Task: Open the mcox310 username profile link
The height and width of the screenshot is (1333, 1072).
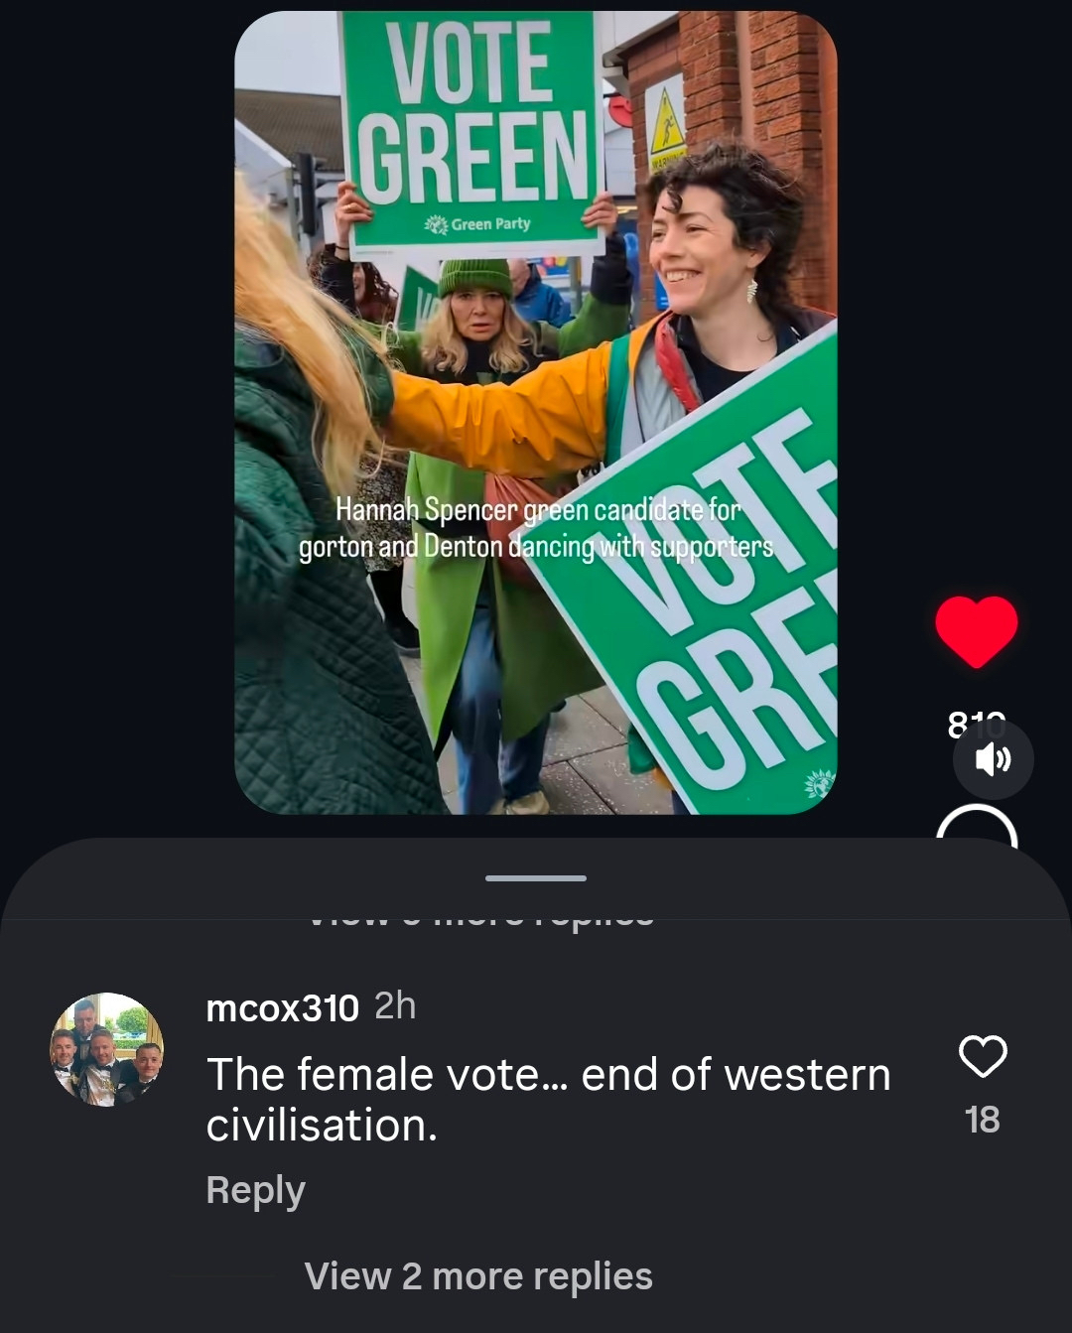Action: point(282,1007)
